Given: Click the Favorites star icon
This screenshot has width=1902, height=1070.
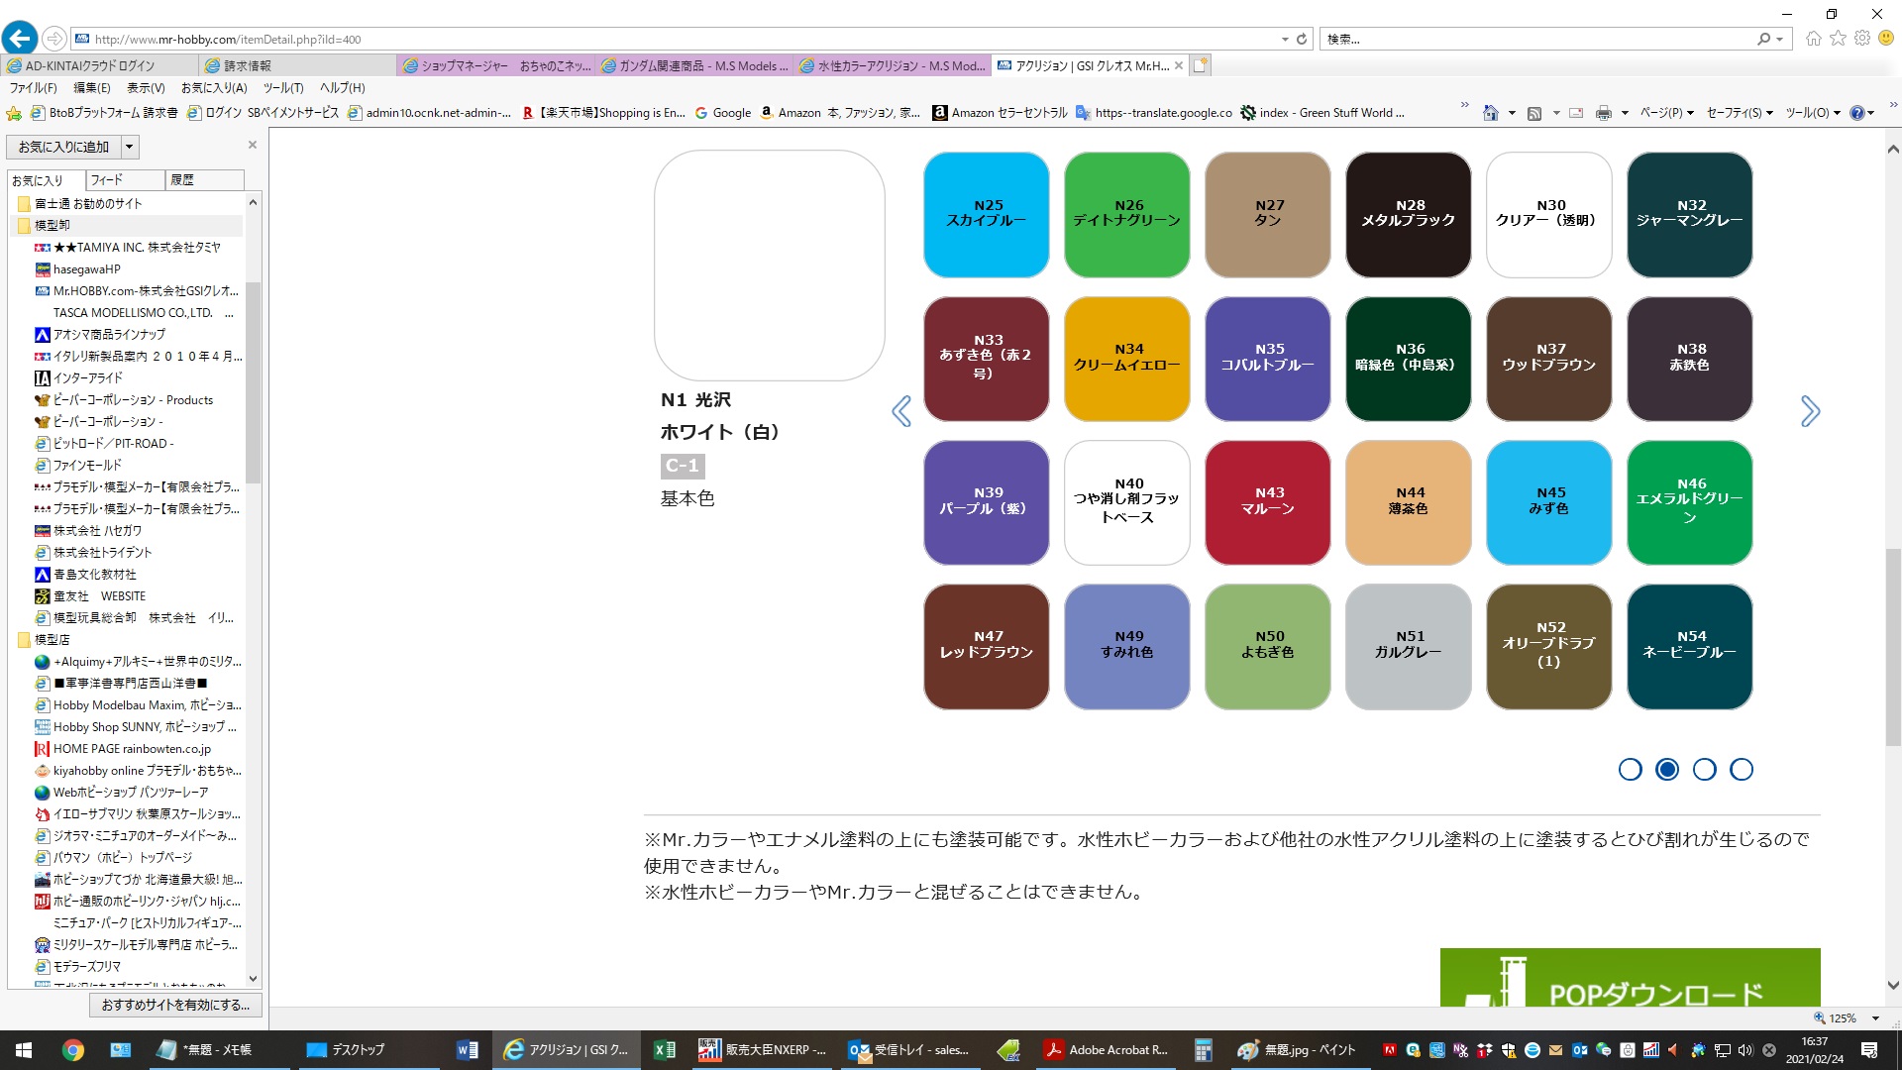Looking at the screenshot, I should tap(1839, 39).
